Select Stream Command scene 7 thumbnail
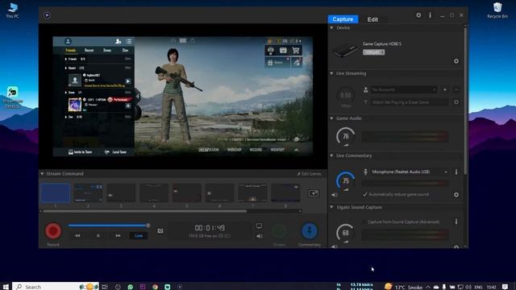This screenshot has width=516, height=290. [x=252, y=193]
